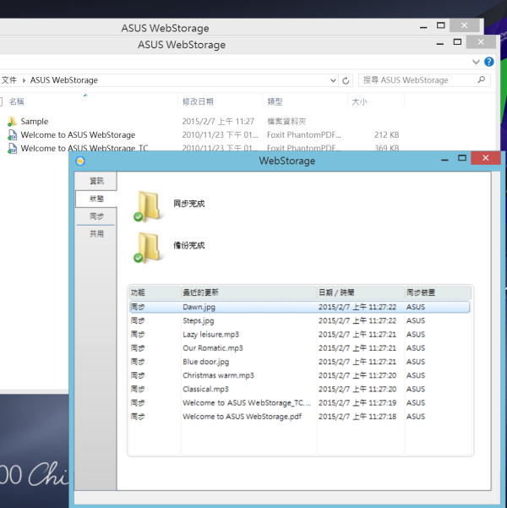The width and height of the screenshot is (507, 508).
Task: Select the Steps.jpg sync row
Action: pos(300,320)
